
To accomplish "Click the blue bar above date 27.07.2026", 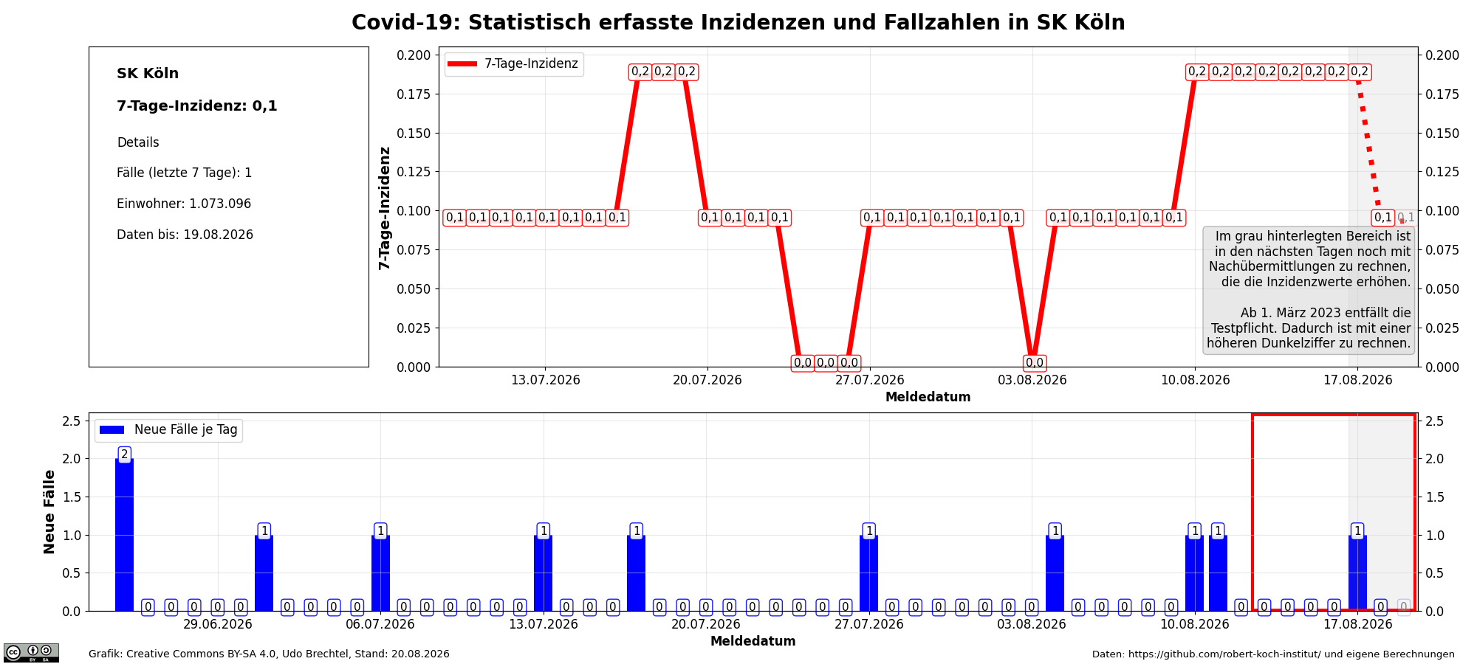I will 869,573.
